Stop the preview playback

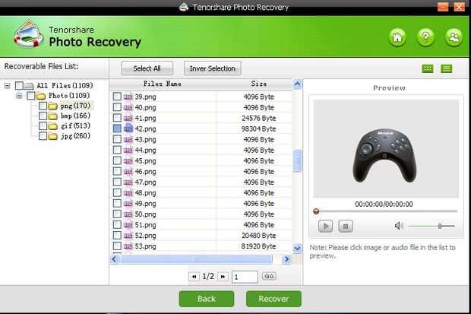click(346, 226)
